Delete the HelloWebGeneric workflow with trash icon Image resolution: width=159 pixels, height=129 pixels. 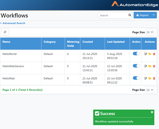click(x=154, y=66)
